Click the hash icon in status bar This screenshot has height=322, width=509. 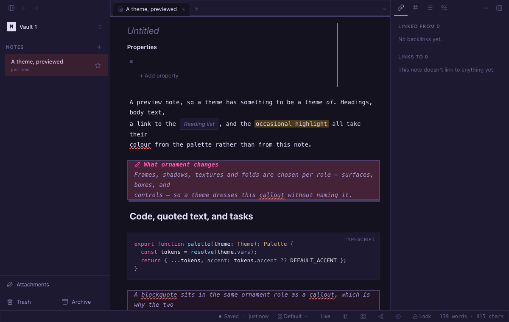pyautogui.click(x=345, y=316)
